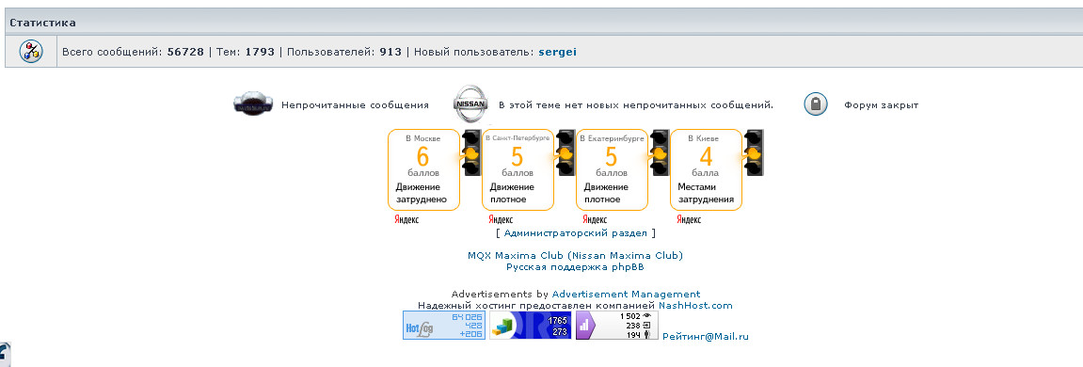Open the Kiev traffic widget
The width and height of the screenshot is (1083, 367).
(x=706, y=169)
